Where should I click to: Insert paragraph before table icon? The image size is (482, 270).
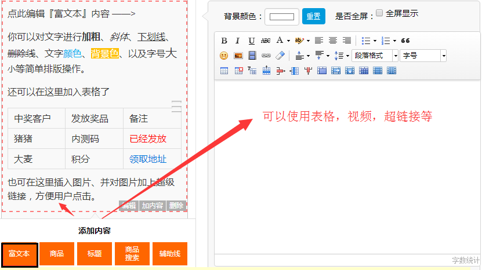click(252, 71)
